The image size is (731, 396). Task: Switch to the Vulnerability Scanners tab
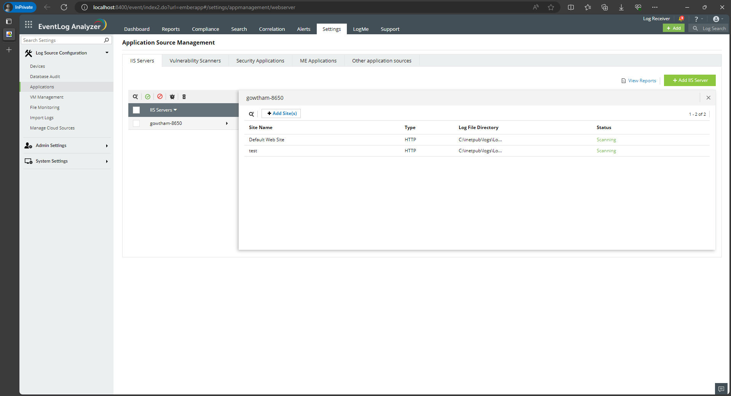coord(195,61)
